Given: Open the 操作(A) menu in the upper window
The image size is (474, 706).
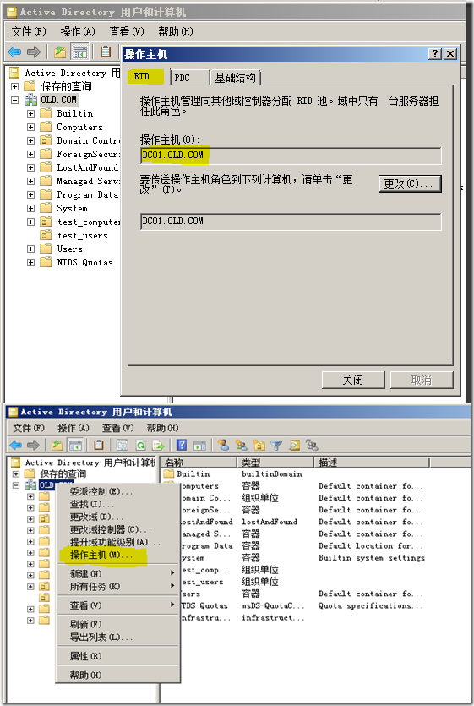Looking at the screenshot, I should click(78, 31).
